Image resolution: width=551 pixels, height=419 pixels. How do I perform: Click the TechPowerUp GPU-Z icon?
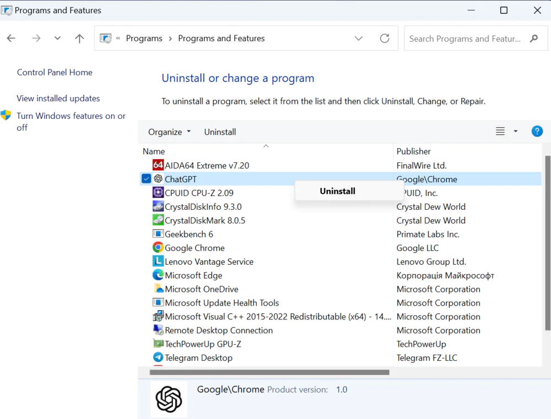159,343
